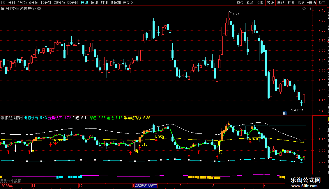The width and height of the screenshot is (329, 189).
Task: Click the 2025年 label on time axis
Action: (x=7, y=186)
